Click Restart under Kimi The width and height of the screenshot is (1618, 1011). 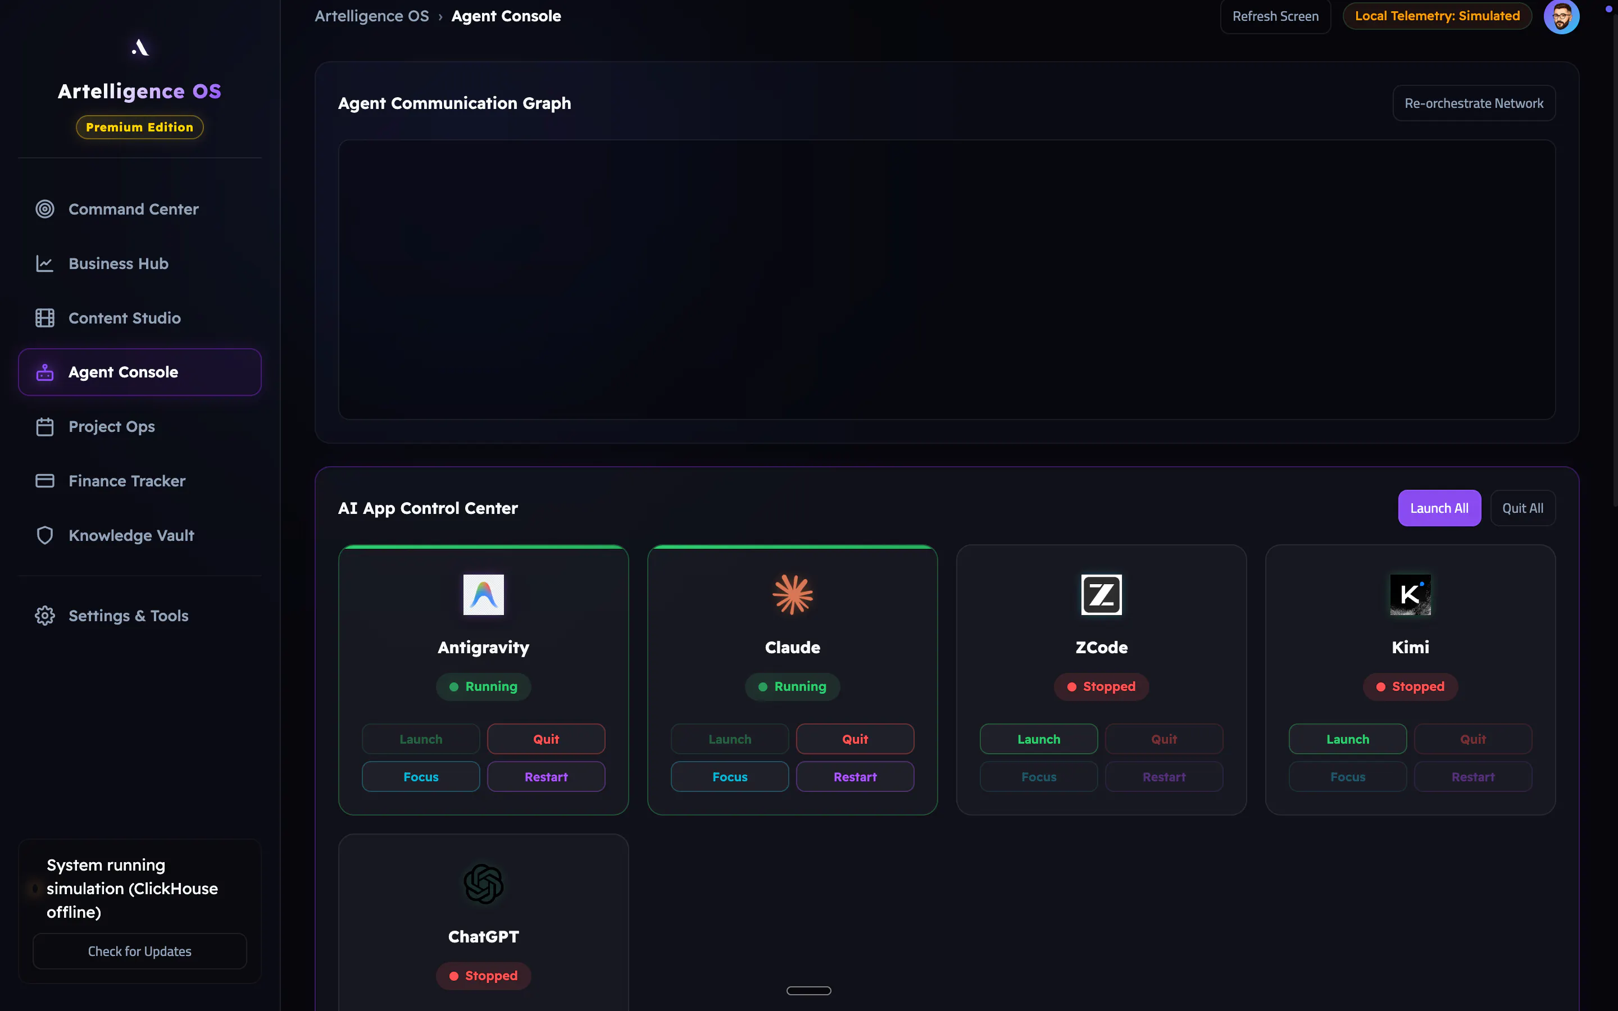coord(1472,777)
